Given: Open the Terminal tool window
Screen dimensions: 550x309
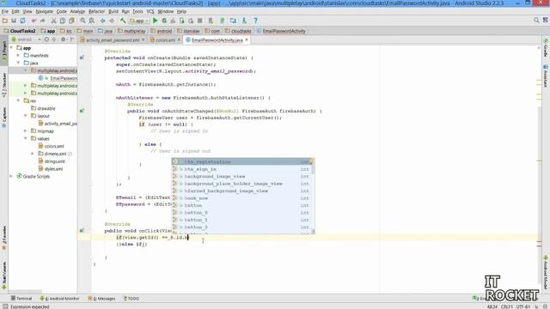Looking at the screenshot, I should click(x=21, y=299).
